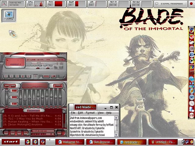This screenshot has width=195, height=146.
Task: Toggle the equalizer 'auto' button
Action: tap(13, 86)
